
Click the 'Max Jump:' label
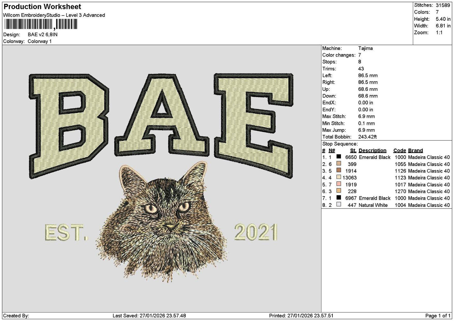334,130
